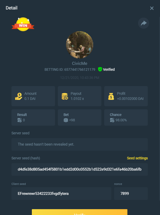Click the WIN badge icon

(23, 24)
